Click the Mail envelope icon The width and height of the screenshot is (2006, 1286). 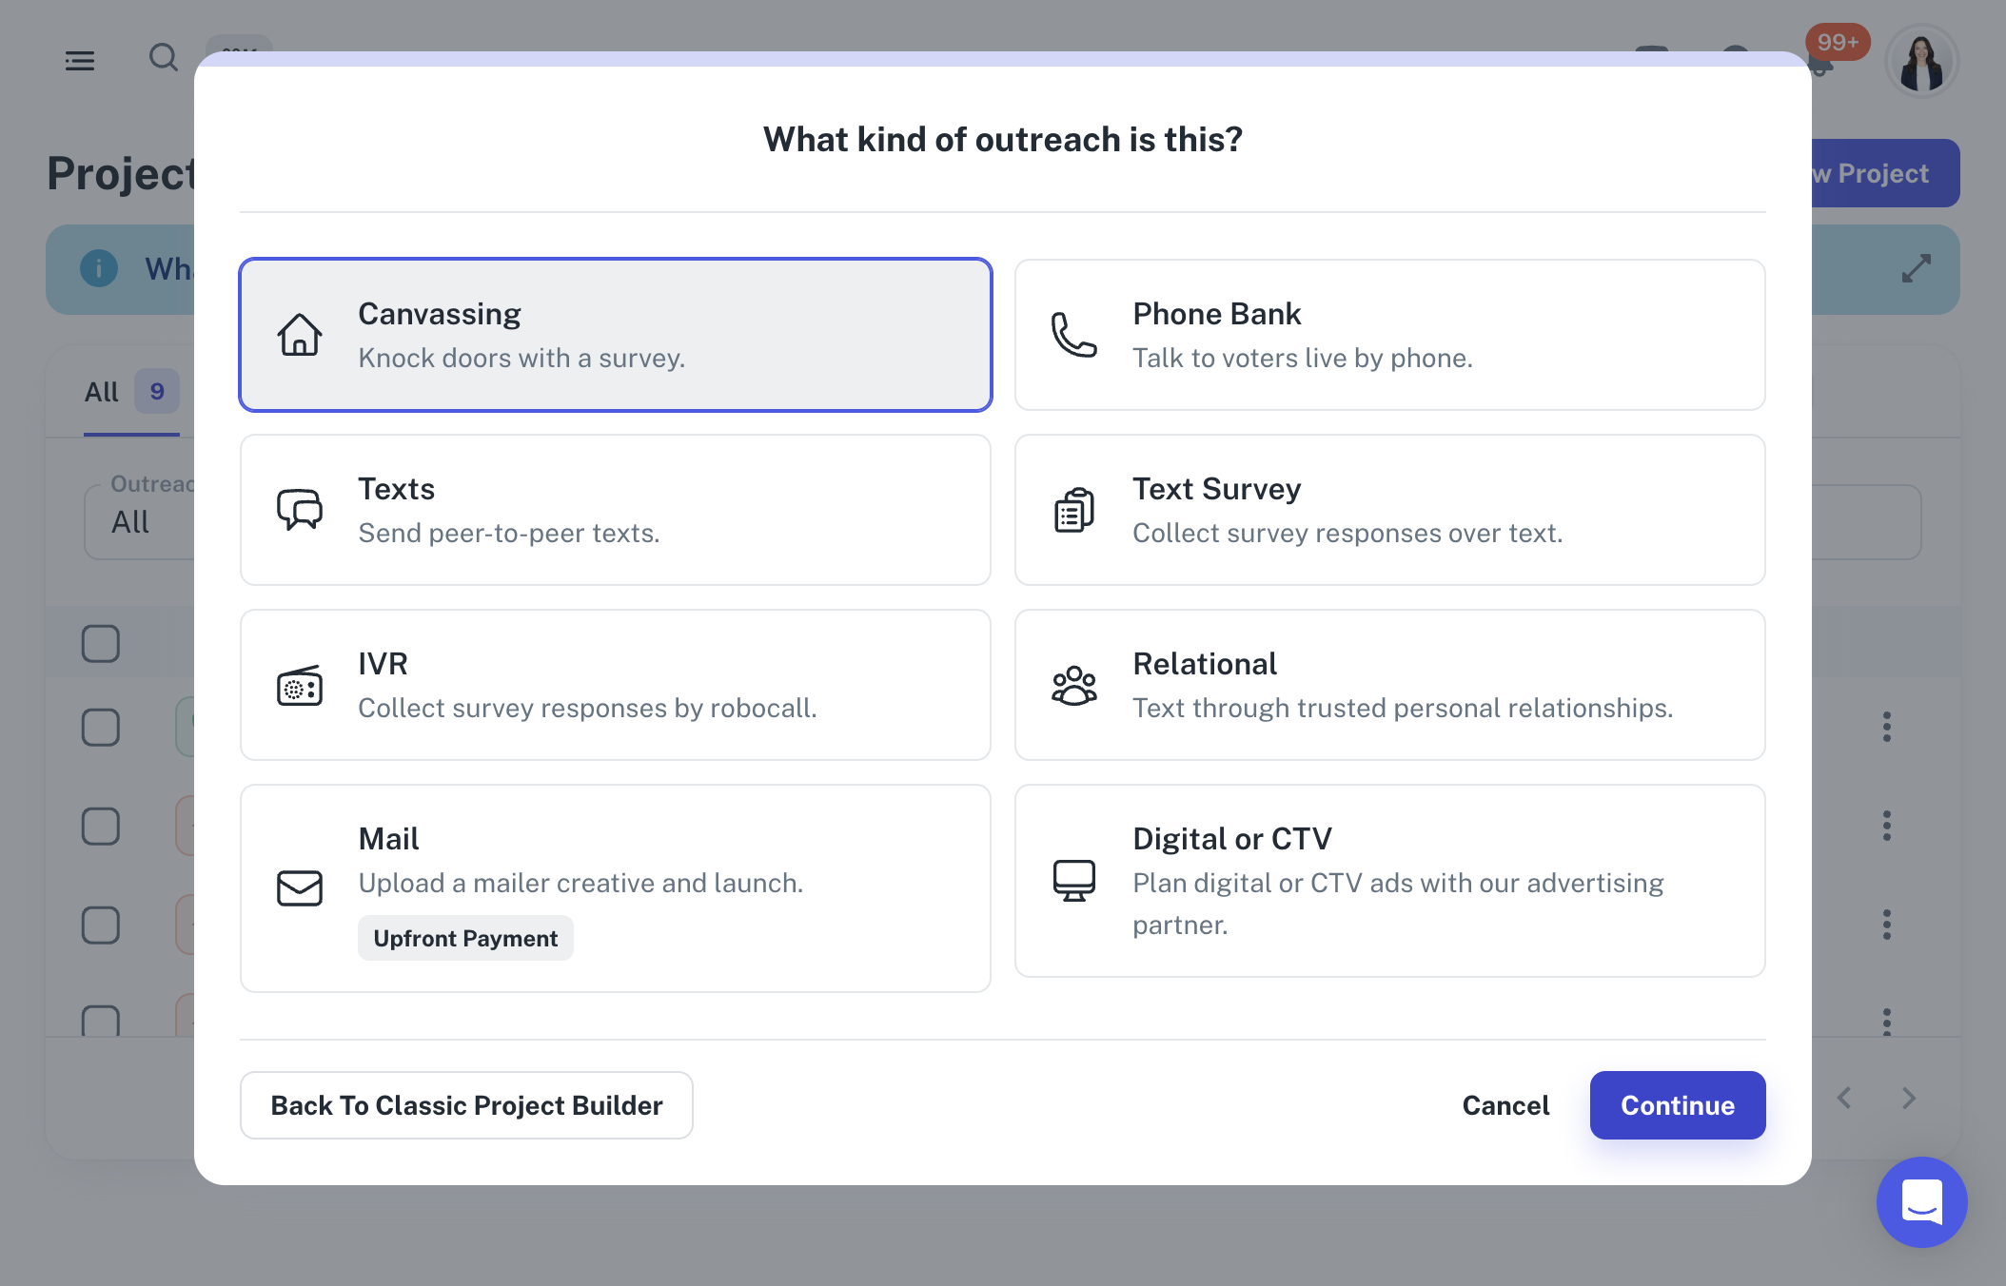[300, 888]
